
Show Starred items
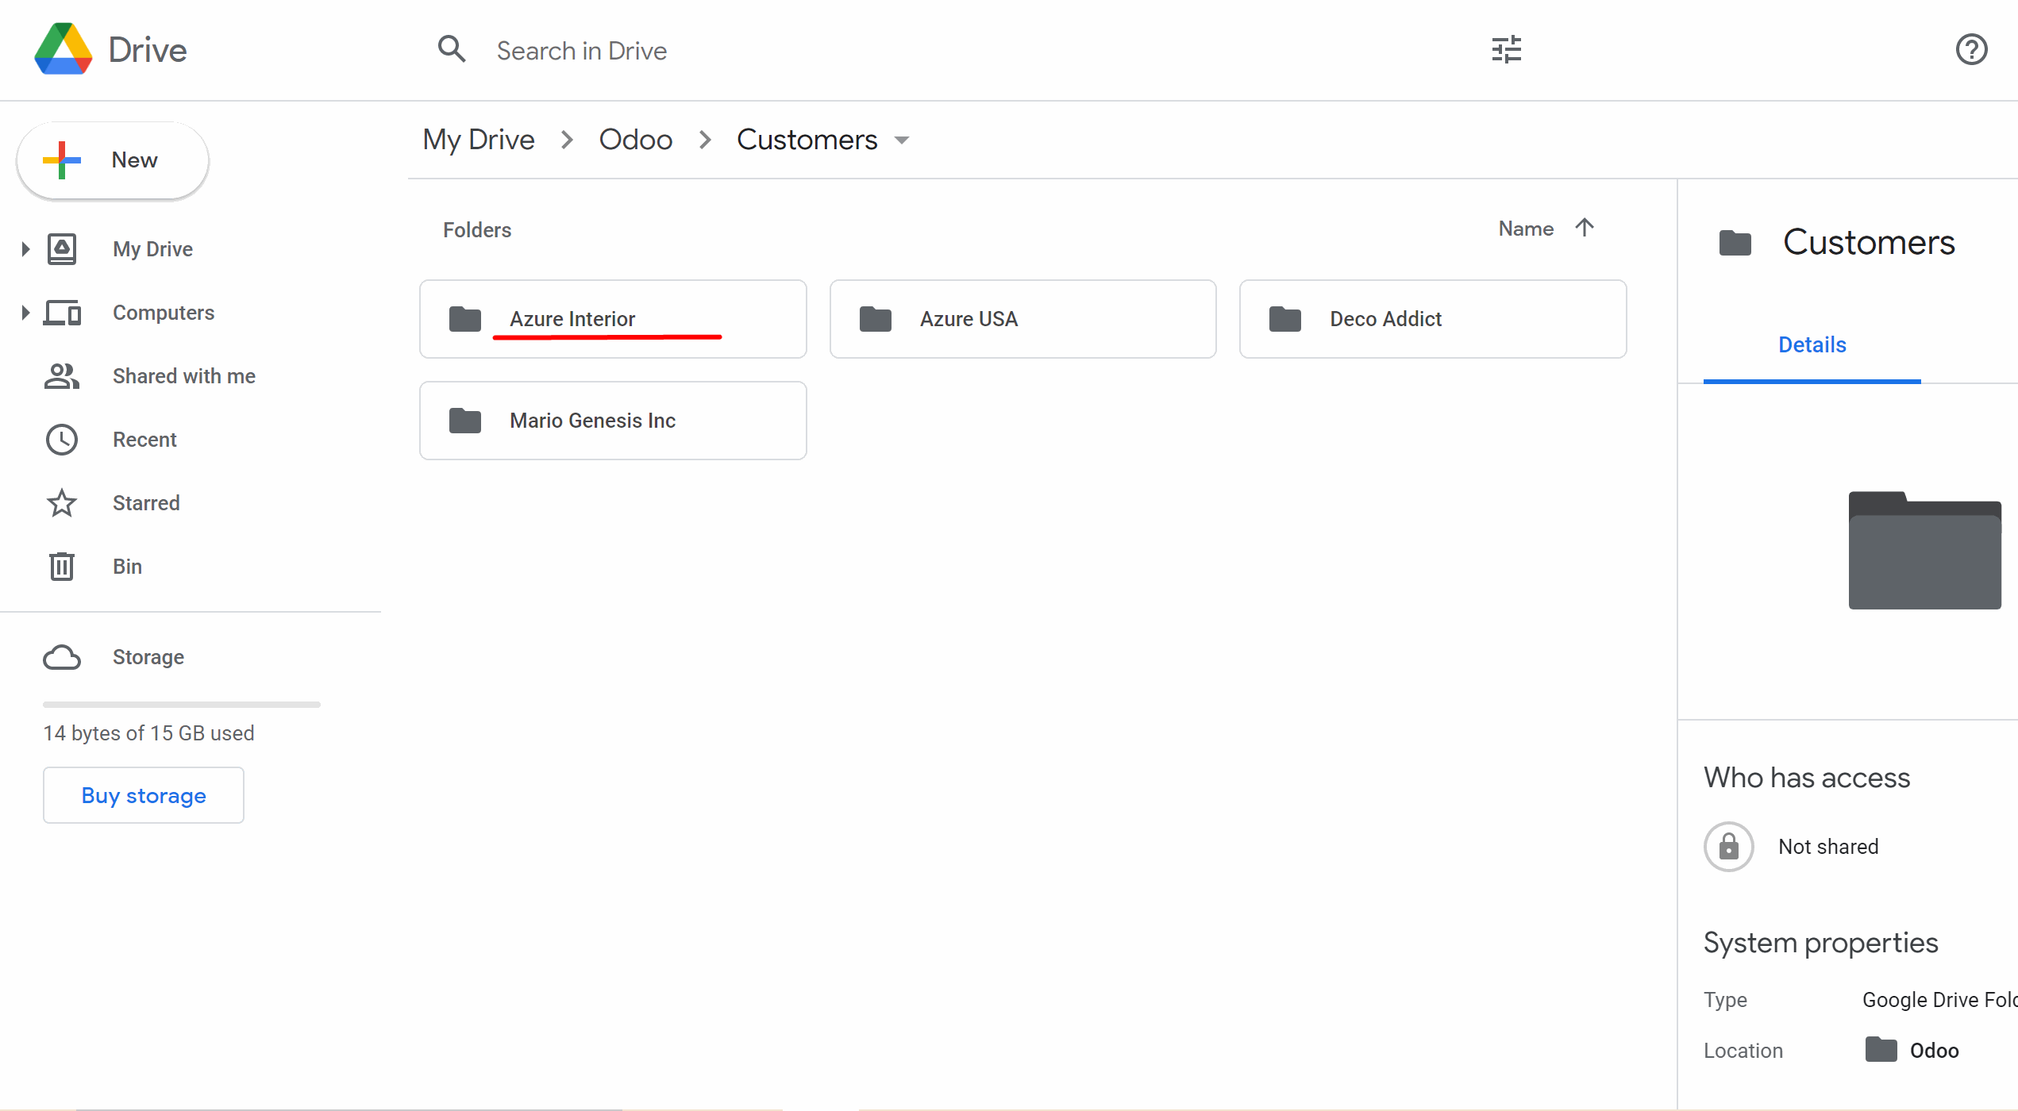[146, 503]
